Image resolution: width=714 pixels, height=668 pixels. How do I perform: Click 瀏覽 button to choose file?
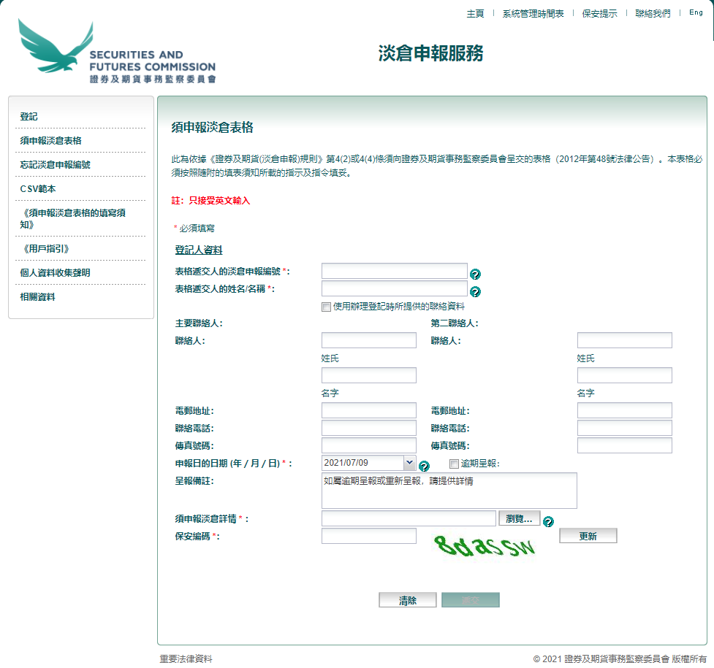click(x=519, y=518)
